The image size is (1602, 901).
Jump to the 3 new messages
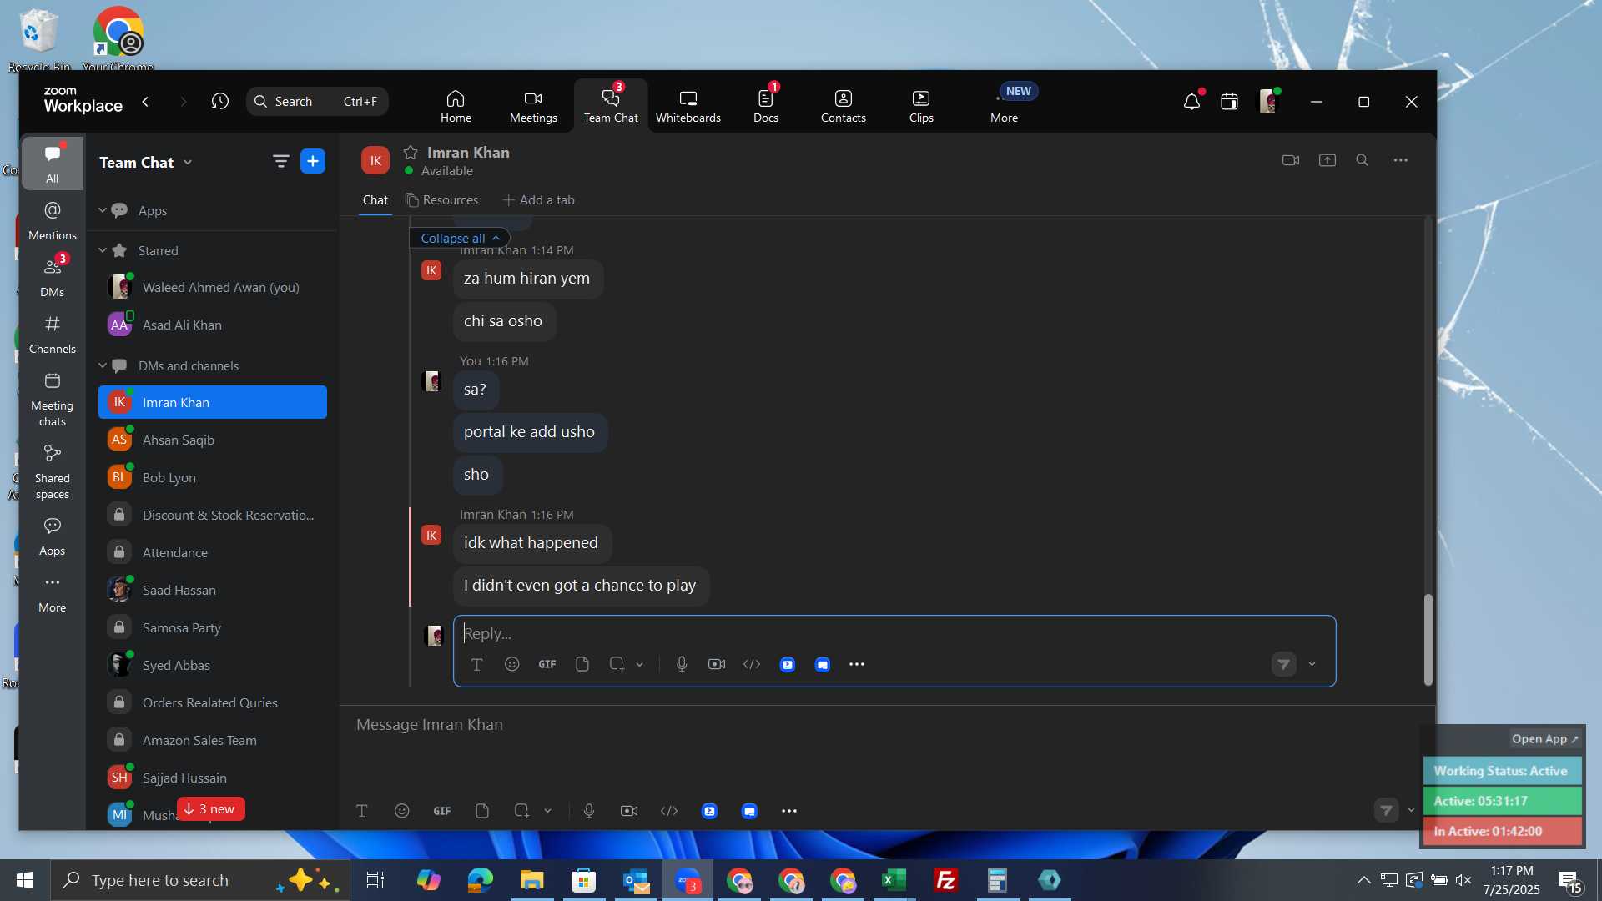[210, 809]
